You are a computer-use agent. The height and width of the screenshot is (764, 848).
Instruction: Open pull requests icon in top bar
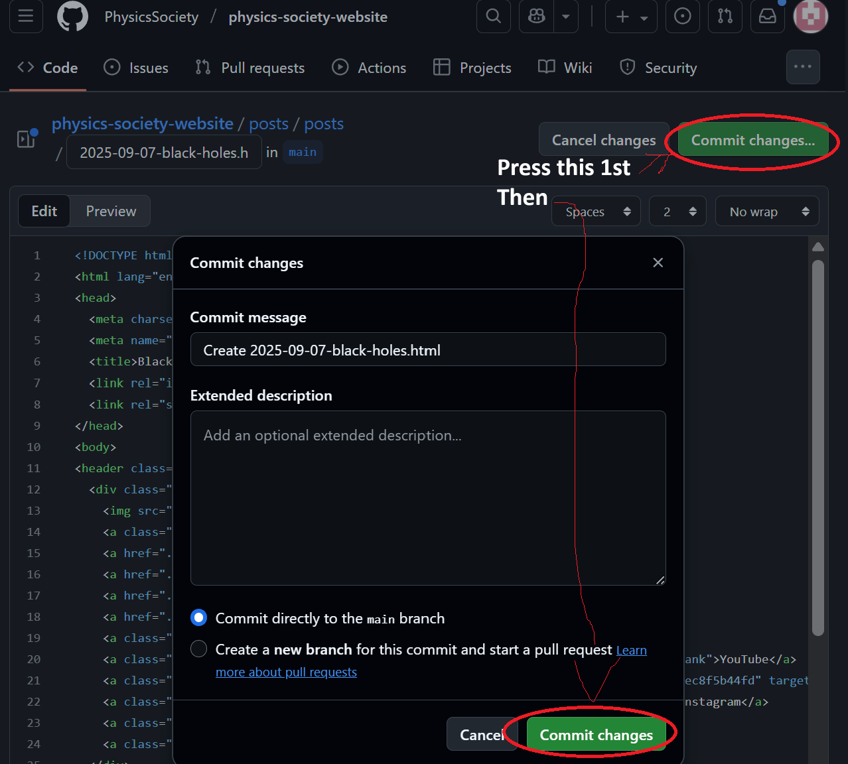tap(725, 17)
